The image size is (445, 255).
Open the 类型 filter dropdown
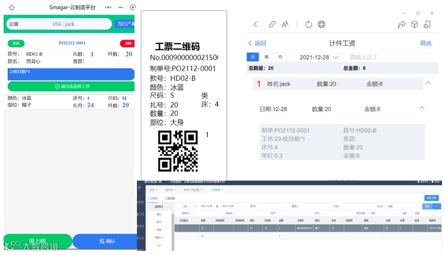(x=404, y=214)
